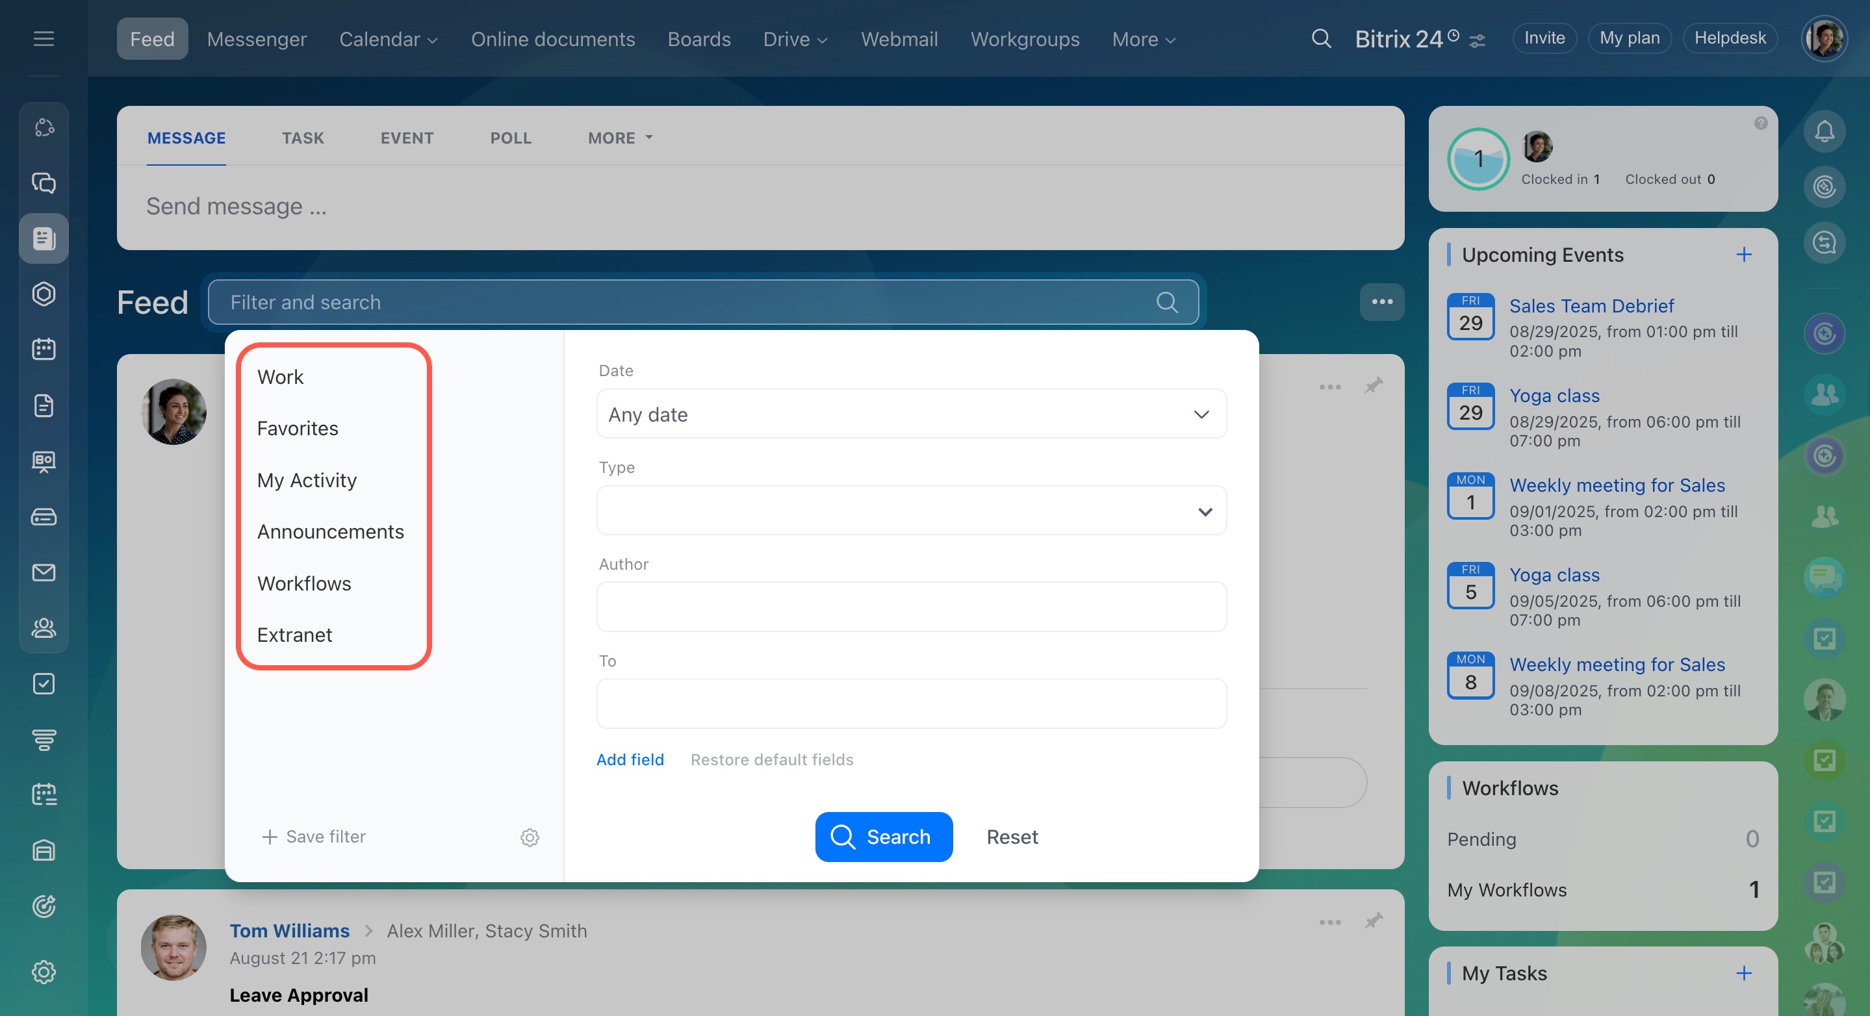1870x1016 pixels.
Task: Click the help question mark icon
Action: click(1760, 123)
